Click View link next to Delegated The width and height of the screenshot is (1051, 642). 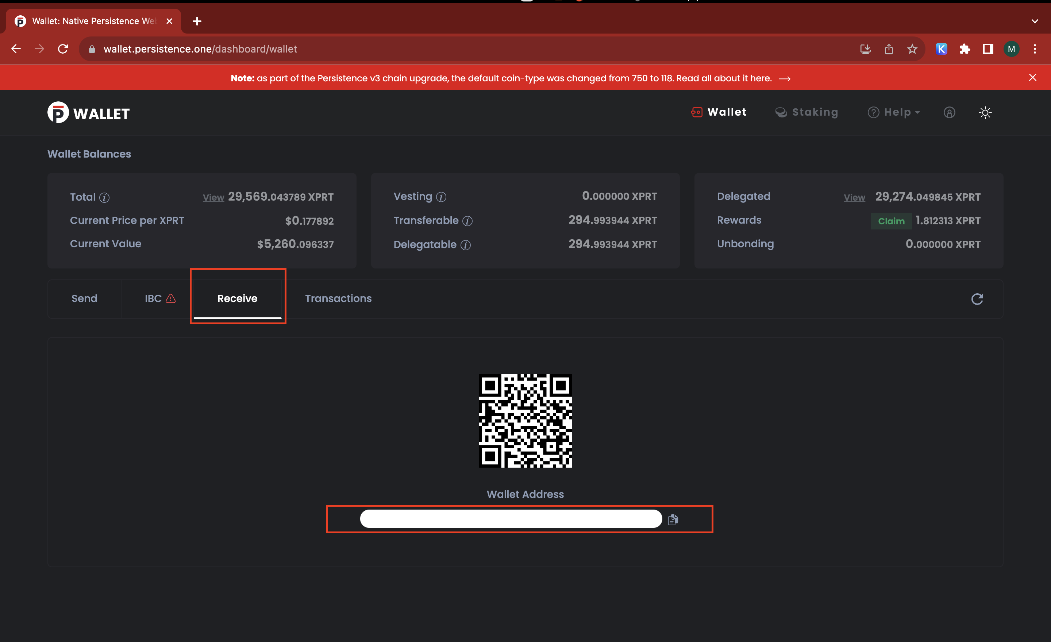(854, 197)
